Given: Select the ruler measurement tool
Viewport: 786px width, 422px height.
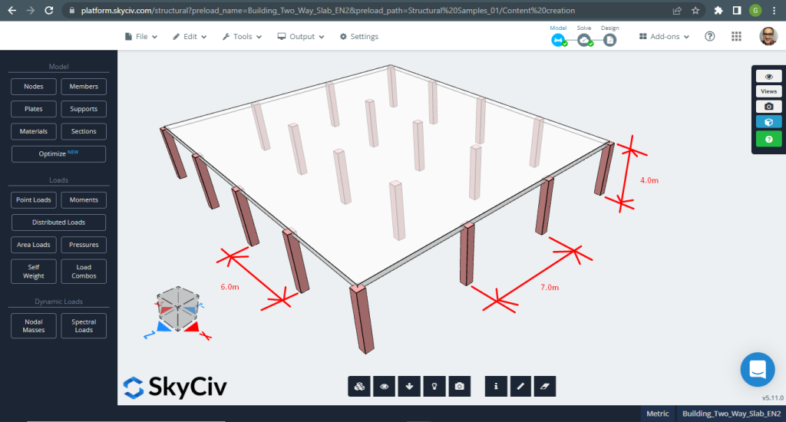Looking at the screenshot, I should point(520,387).
